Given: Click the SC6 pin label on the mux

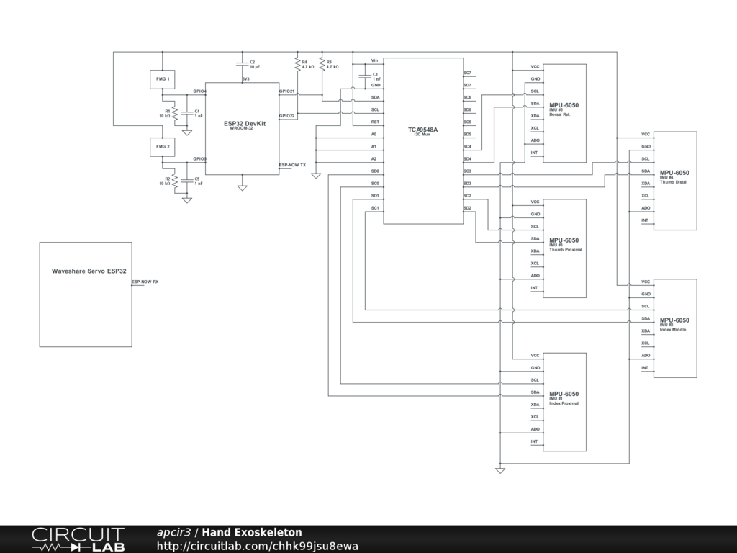Looking at the screenshot, I should pos(467,97).
